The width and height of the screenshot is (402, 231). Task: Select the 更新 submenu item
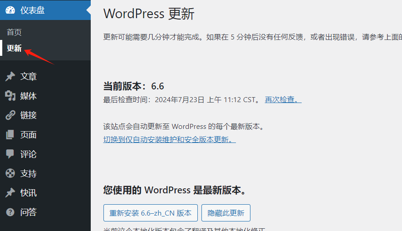pyautogui.click(x=14, y=48)
